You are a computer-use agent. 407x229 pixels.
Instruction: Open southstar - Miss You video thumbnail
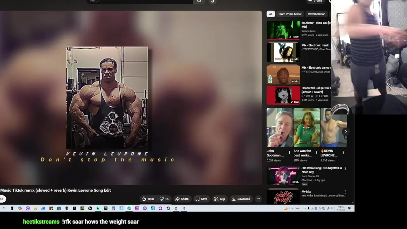283,30
